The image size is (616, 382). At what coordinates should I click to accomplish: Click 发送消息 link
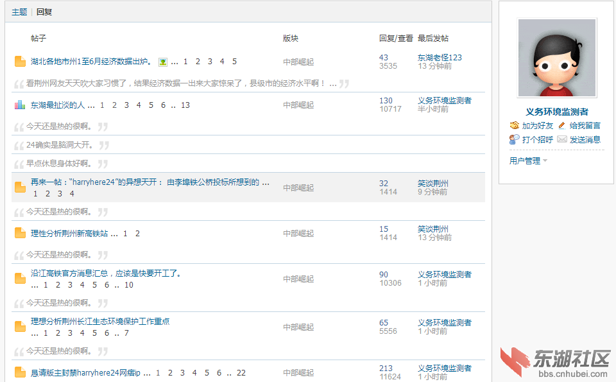click(585, 139)
